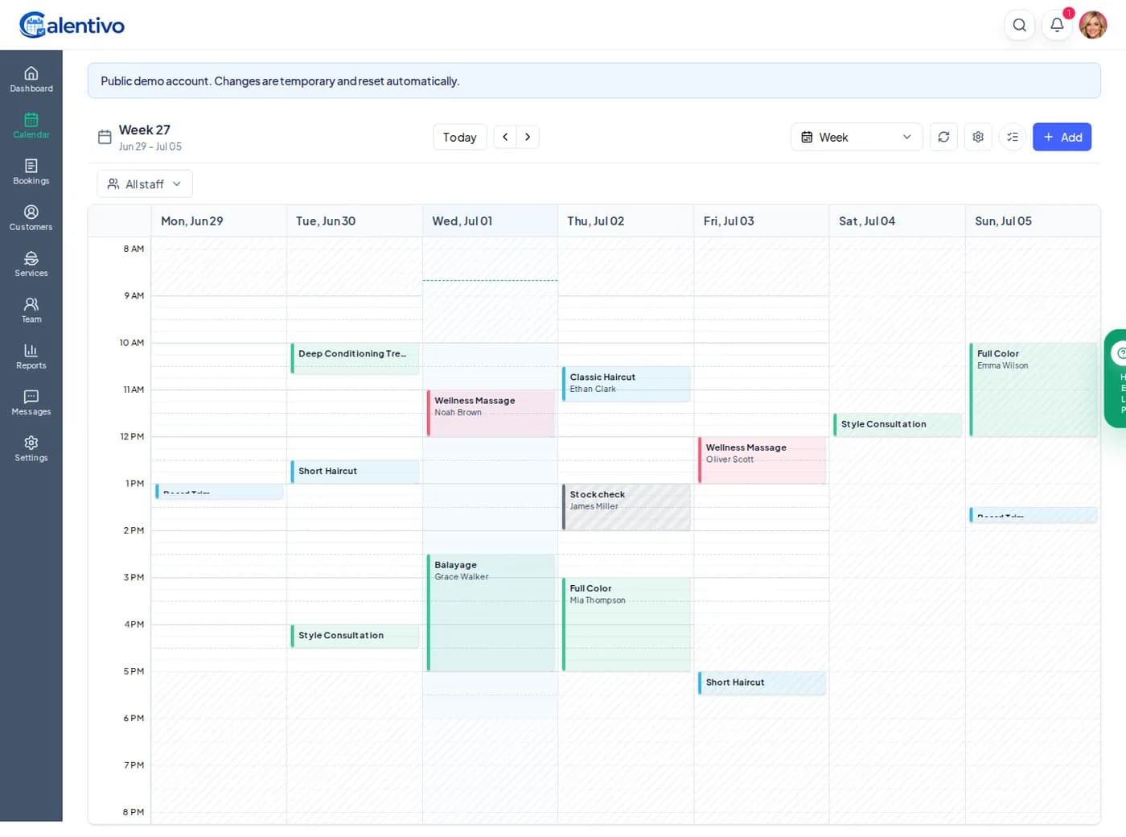Open Ethan Clark's Classic Haircut
This screenshot has width=1126, height=837.
click(626, 384)
